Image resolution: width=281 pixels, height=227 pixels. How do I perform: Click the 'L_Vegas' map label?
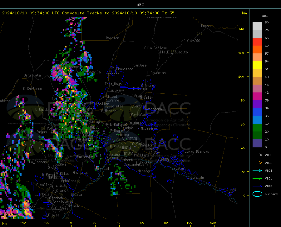click(x=40, y=132)
